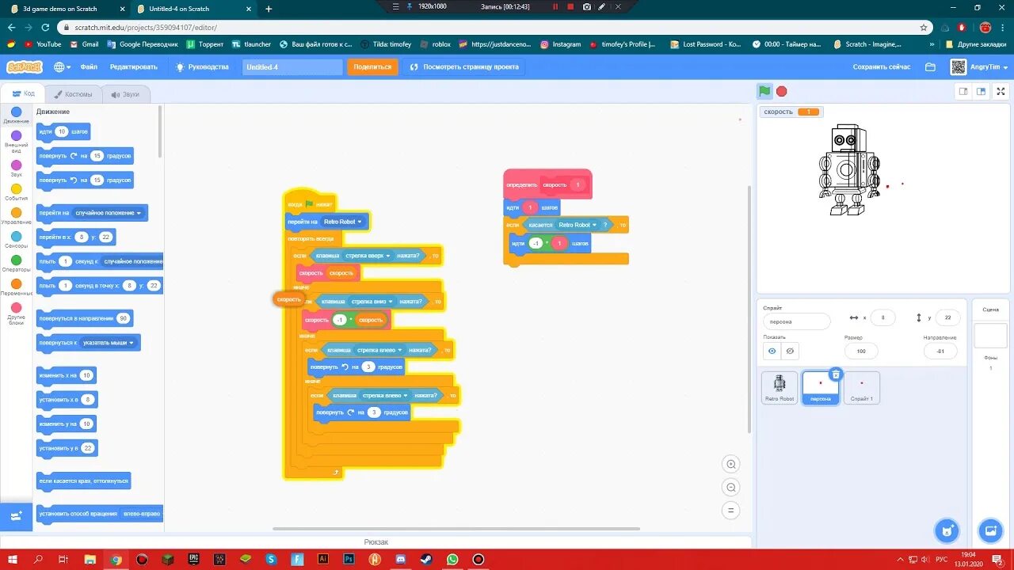Select the Retro Robot sprite thumbnail

[x=780, y=387]
